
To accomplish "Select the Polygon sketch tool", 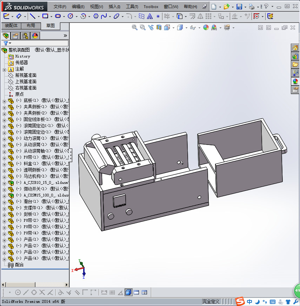I will [x=96, y=16].
